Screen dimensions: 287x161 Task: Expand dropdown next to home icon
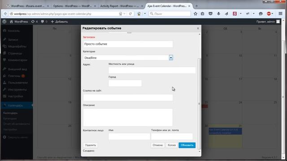[145, 14]
